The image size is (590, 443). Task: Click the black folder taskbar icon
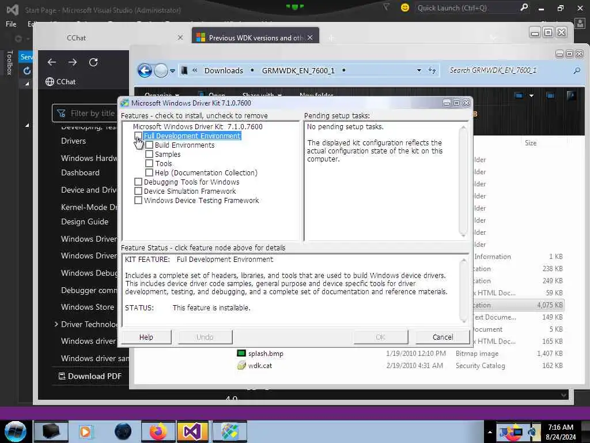click(x=51, y=431)
